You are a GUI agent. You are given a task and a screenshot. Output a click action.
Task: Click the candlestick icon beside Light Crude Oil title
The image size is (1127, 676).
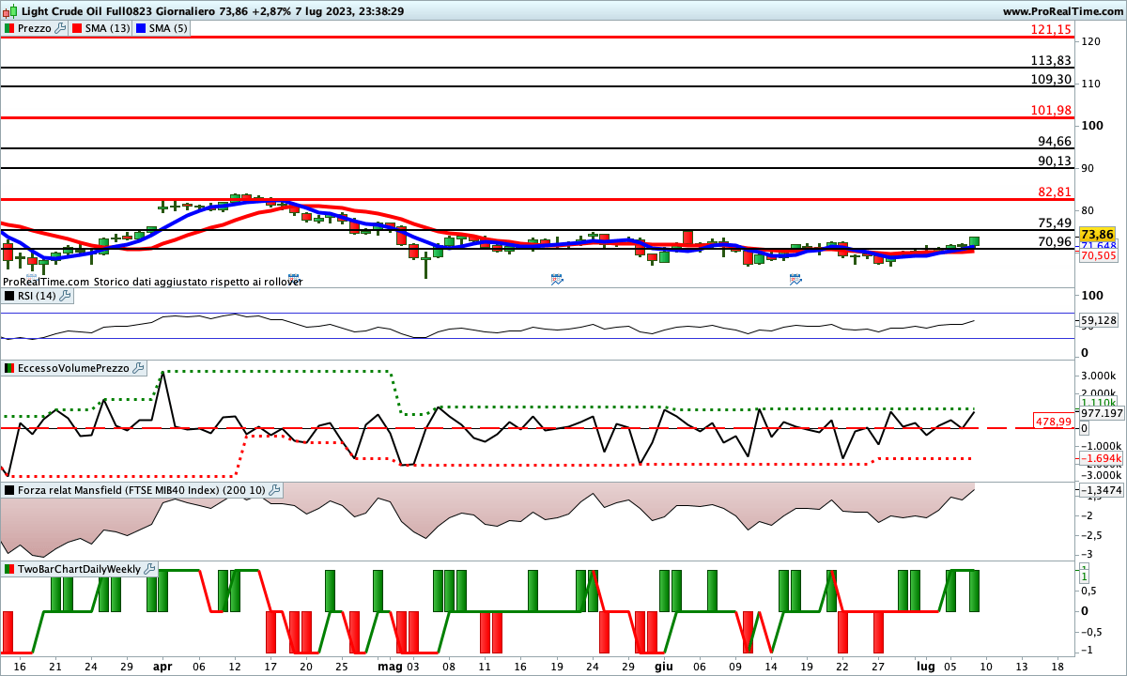pyautogui.click(x=9, y=10)
